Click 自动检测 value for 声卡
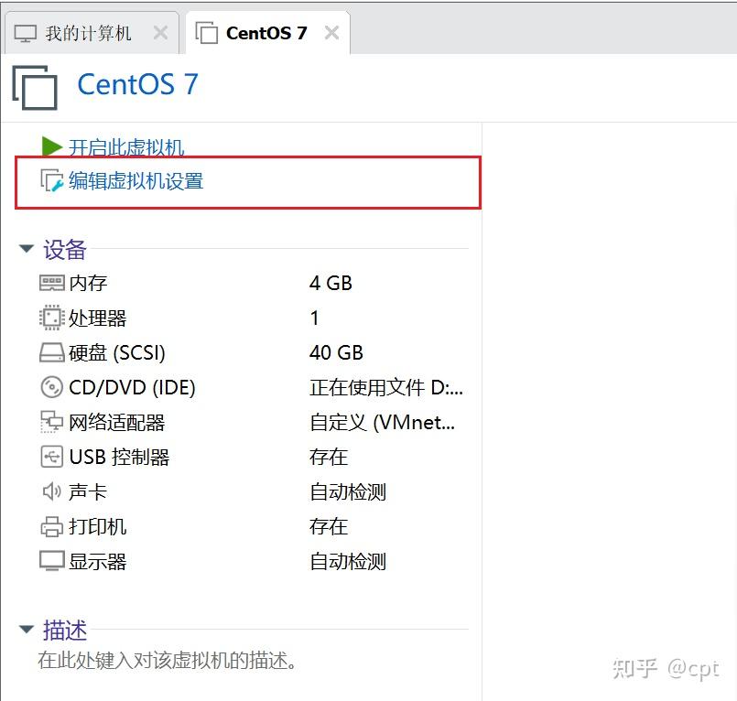This screenshot has width=737, height=701. [x=348, y=491]
